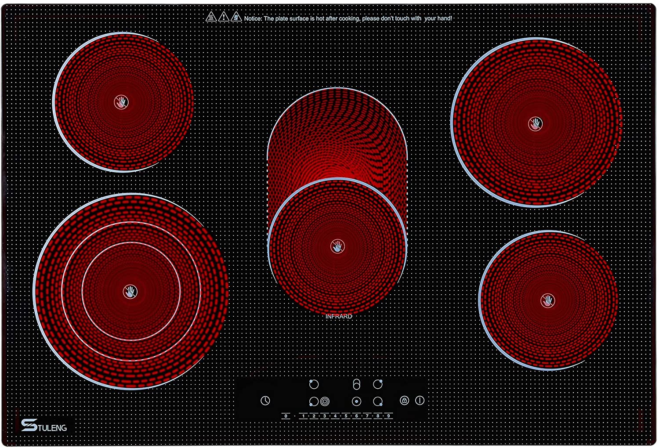Toggle the power on/off button
659x448 pixels.
(x=420, y=400)
